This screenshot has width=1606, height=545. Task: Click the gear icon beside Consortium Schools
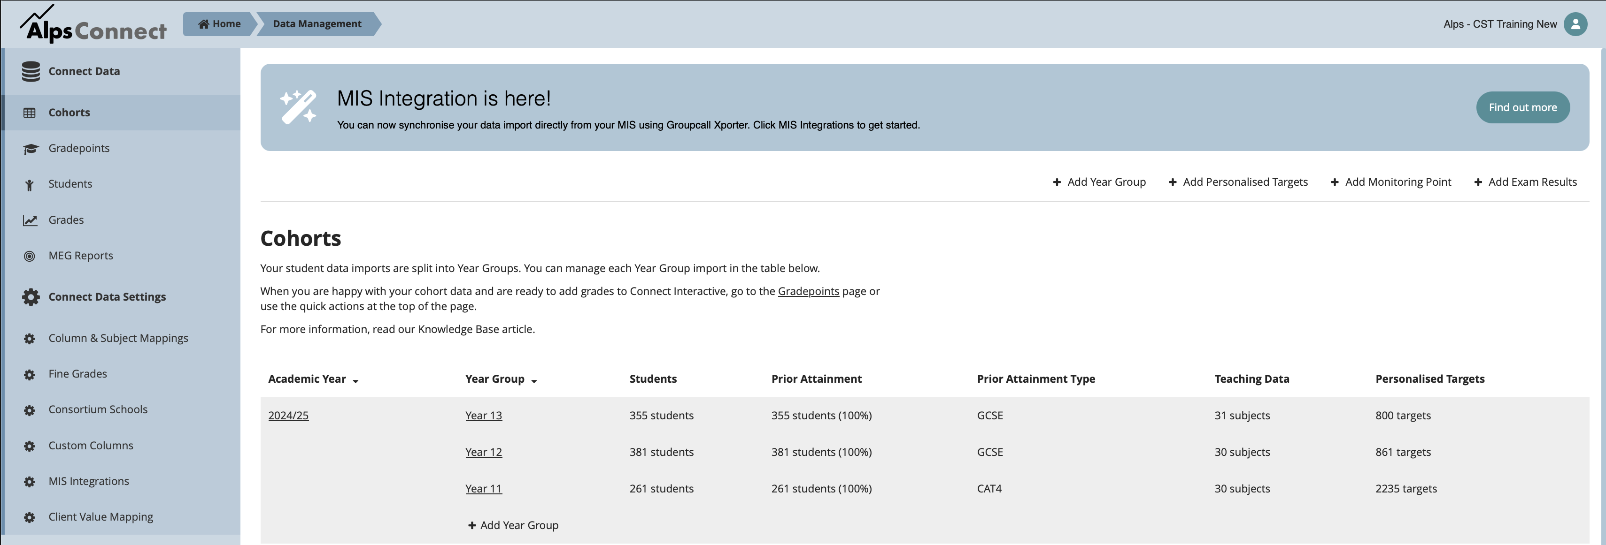click(29, 410)
